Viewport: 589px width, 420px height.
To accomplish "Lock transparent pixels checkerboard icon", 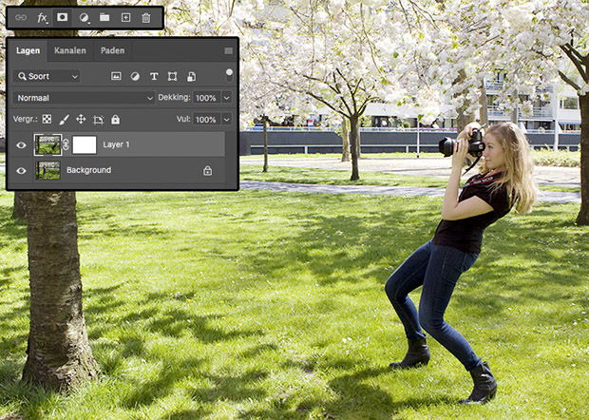I will (x=47, y=120).
